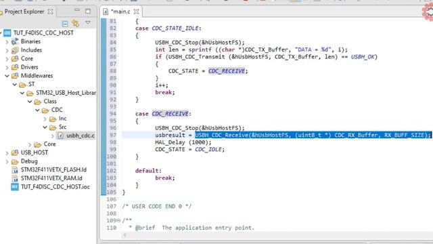
Task: Click the Drivers folder icon
Action: pos(15,67)
